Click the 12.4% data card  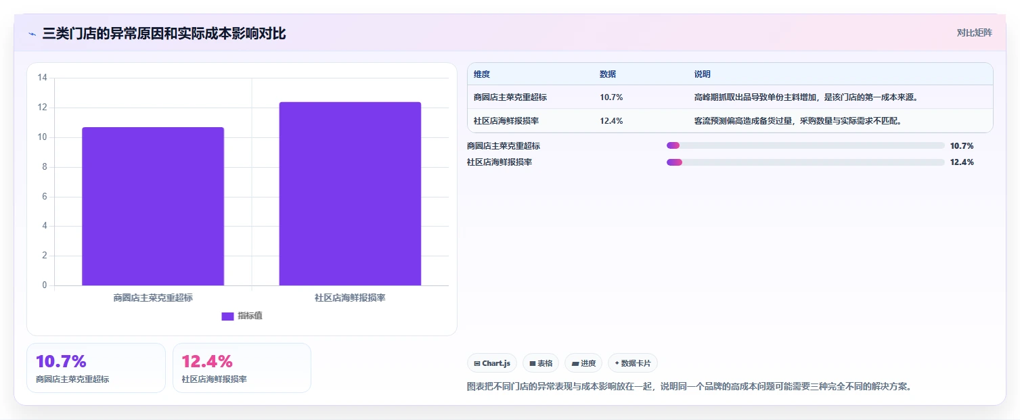click(x=242, y=368)
